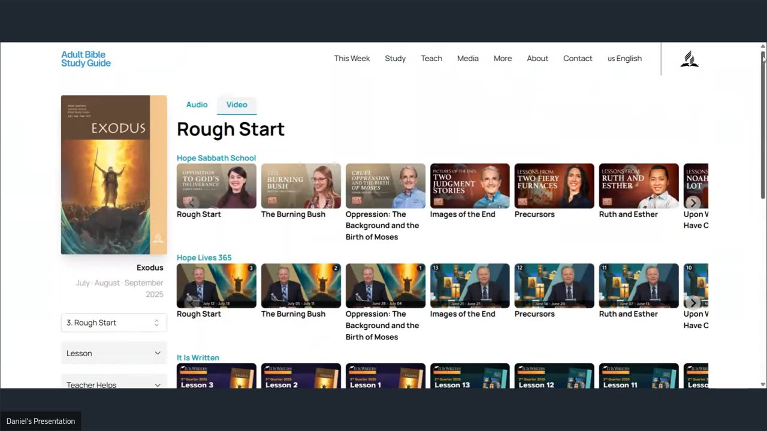The width and height of the screenshot is (767, 431).
Task: Play Hope Sabbath School Rough Start video
Action: pos(216,186)
